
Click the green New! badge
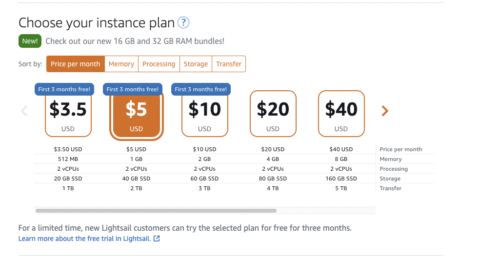tap(30, 41)
